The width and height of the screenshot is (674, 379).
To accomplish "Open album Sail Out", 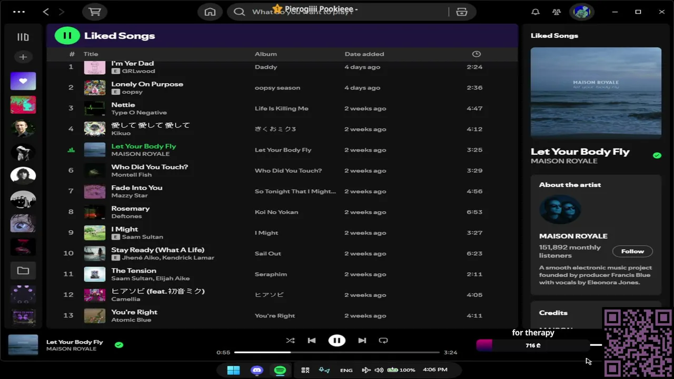I will pos(268,254).
